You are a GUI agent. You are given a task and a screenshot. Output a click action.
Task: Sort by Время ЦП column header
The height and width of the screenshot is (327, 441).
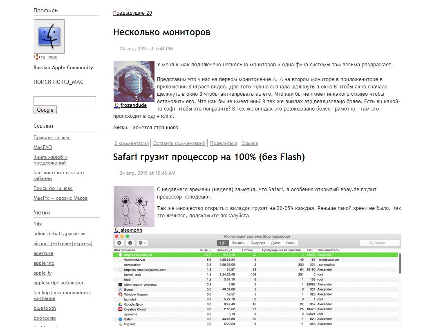pos(224,250)
